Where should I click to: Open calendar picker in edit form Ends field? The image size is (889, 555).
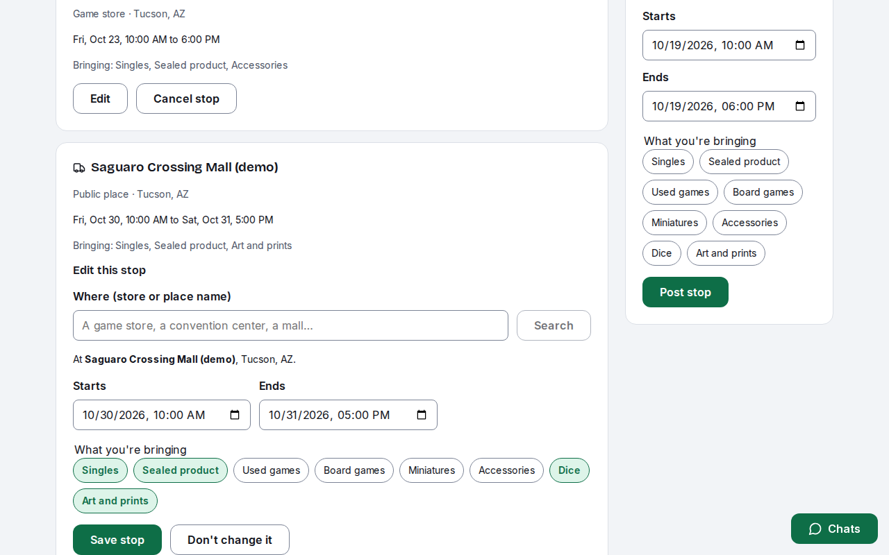click(422, 415)
